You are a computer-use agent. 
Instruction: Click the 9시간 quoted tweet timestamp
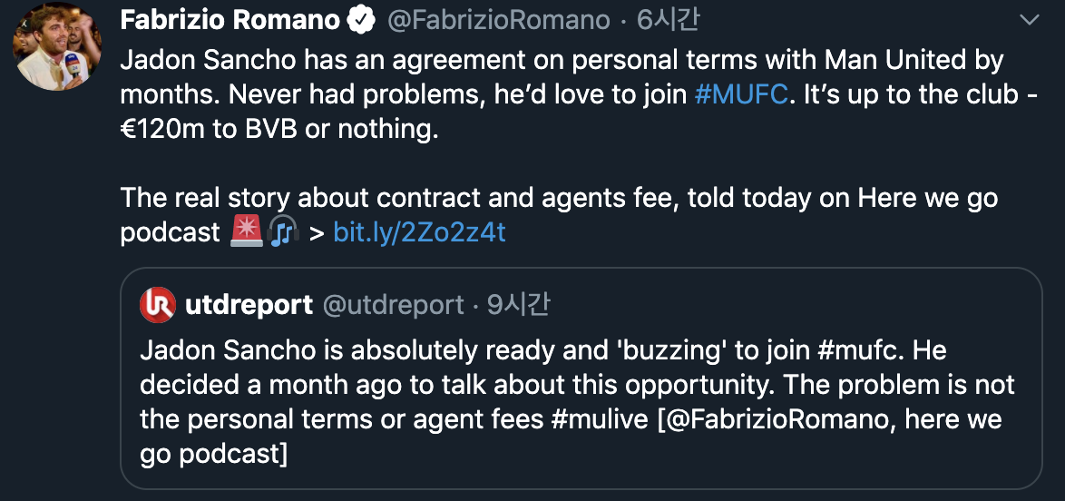point(518,304)
